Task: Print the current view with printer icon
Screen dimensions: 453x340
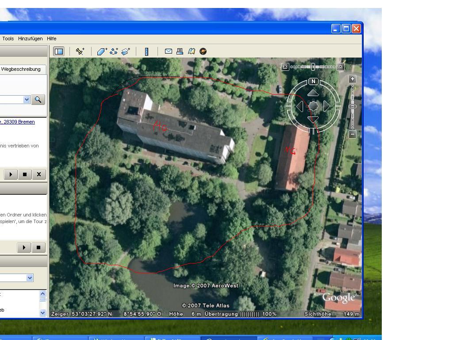Action: point(180,51)
